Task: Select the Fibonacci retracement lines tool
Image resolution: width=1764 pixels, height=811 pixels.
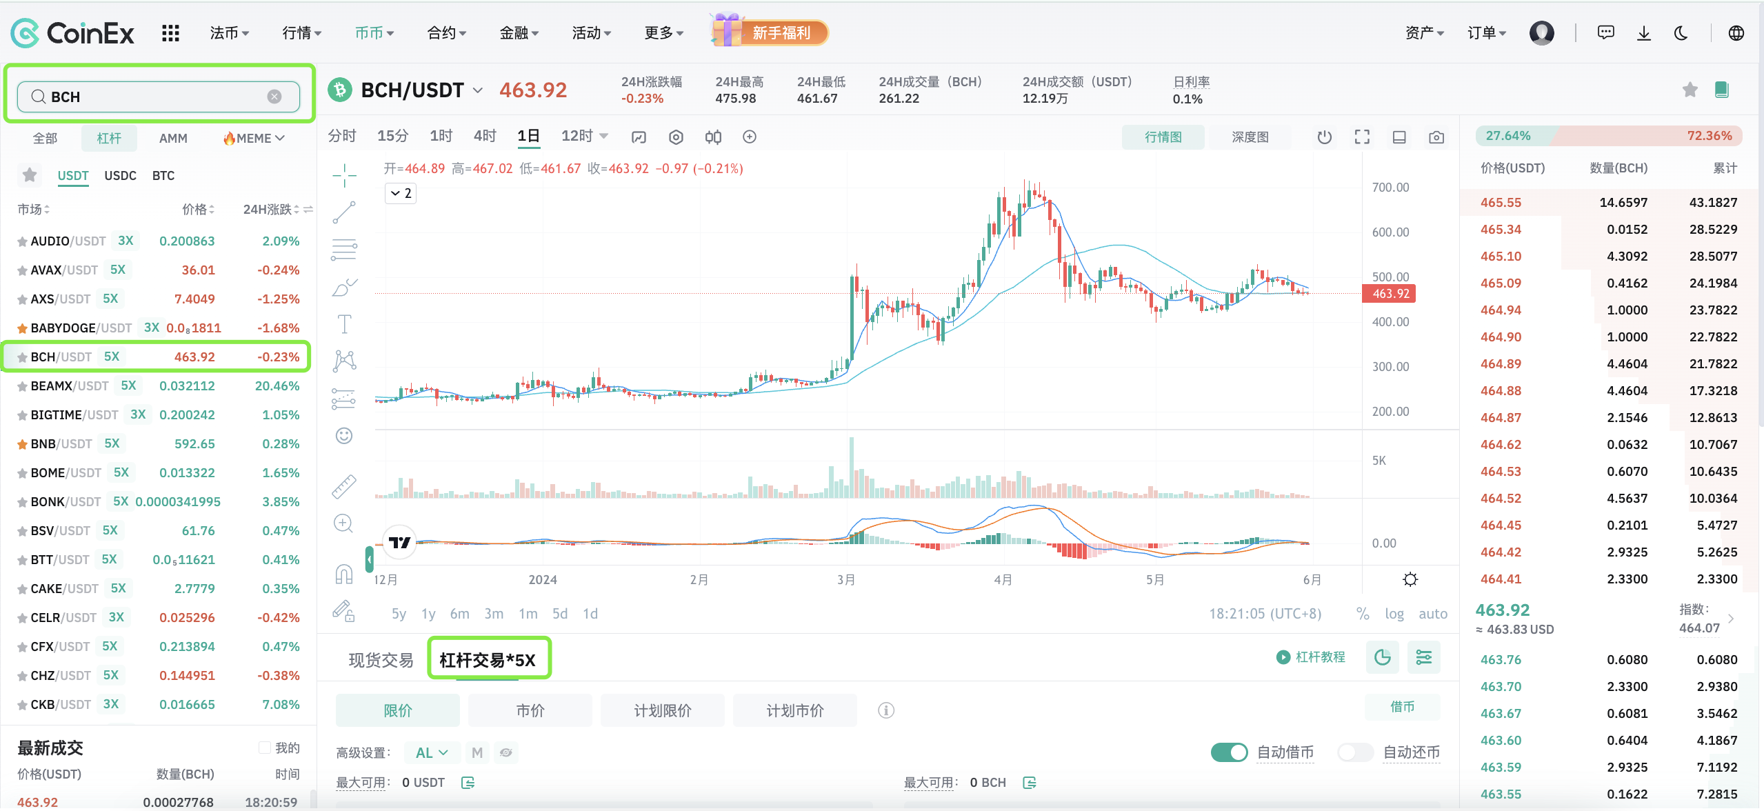Action: (x=344, y=250)
